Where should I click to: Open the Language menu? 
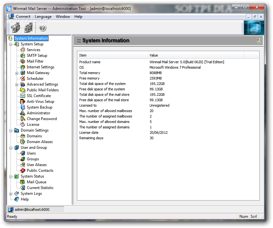pyautogui.click(x=43, y=17)
